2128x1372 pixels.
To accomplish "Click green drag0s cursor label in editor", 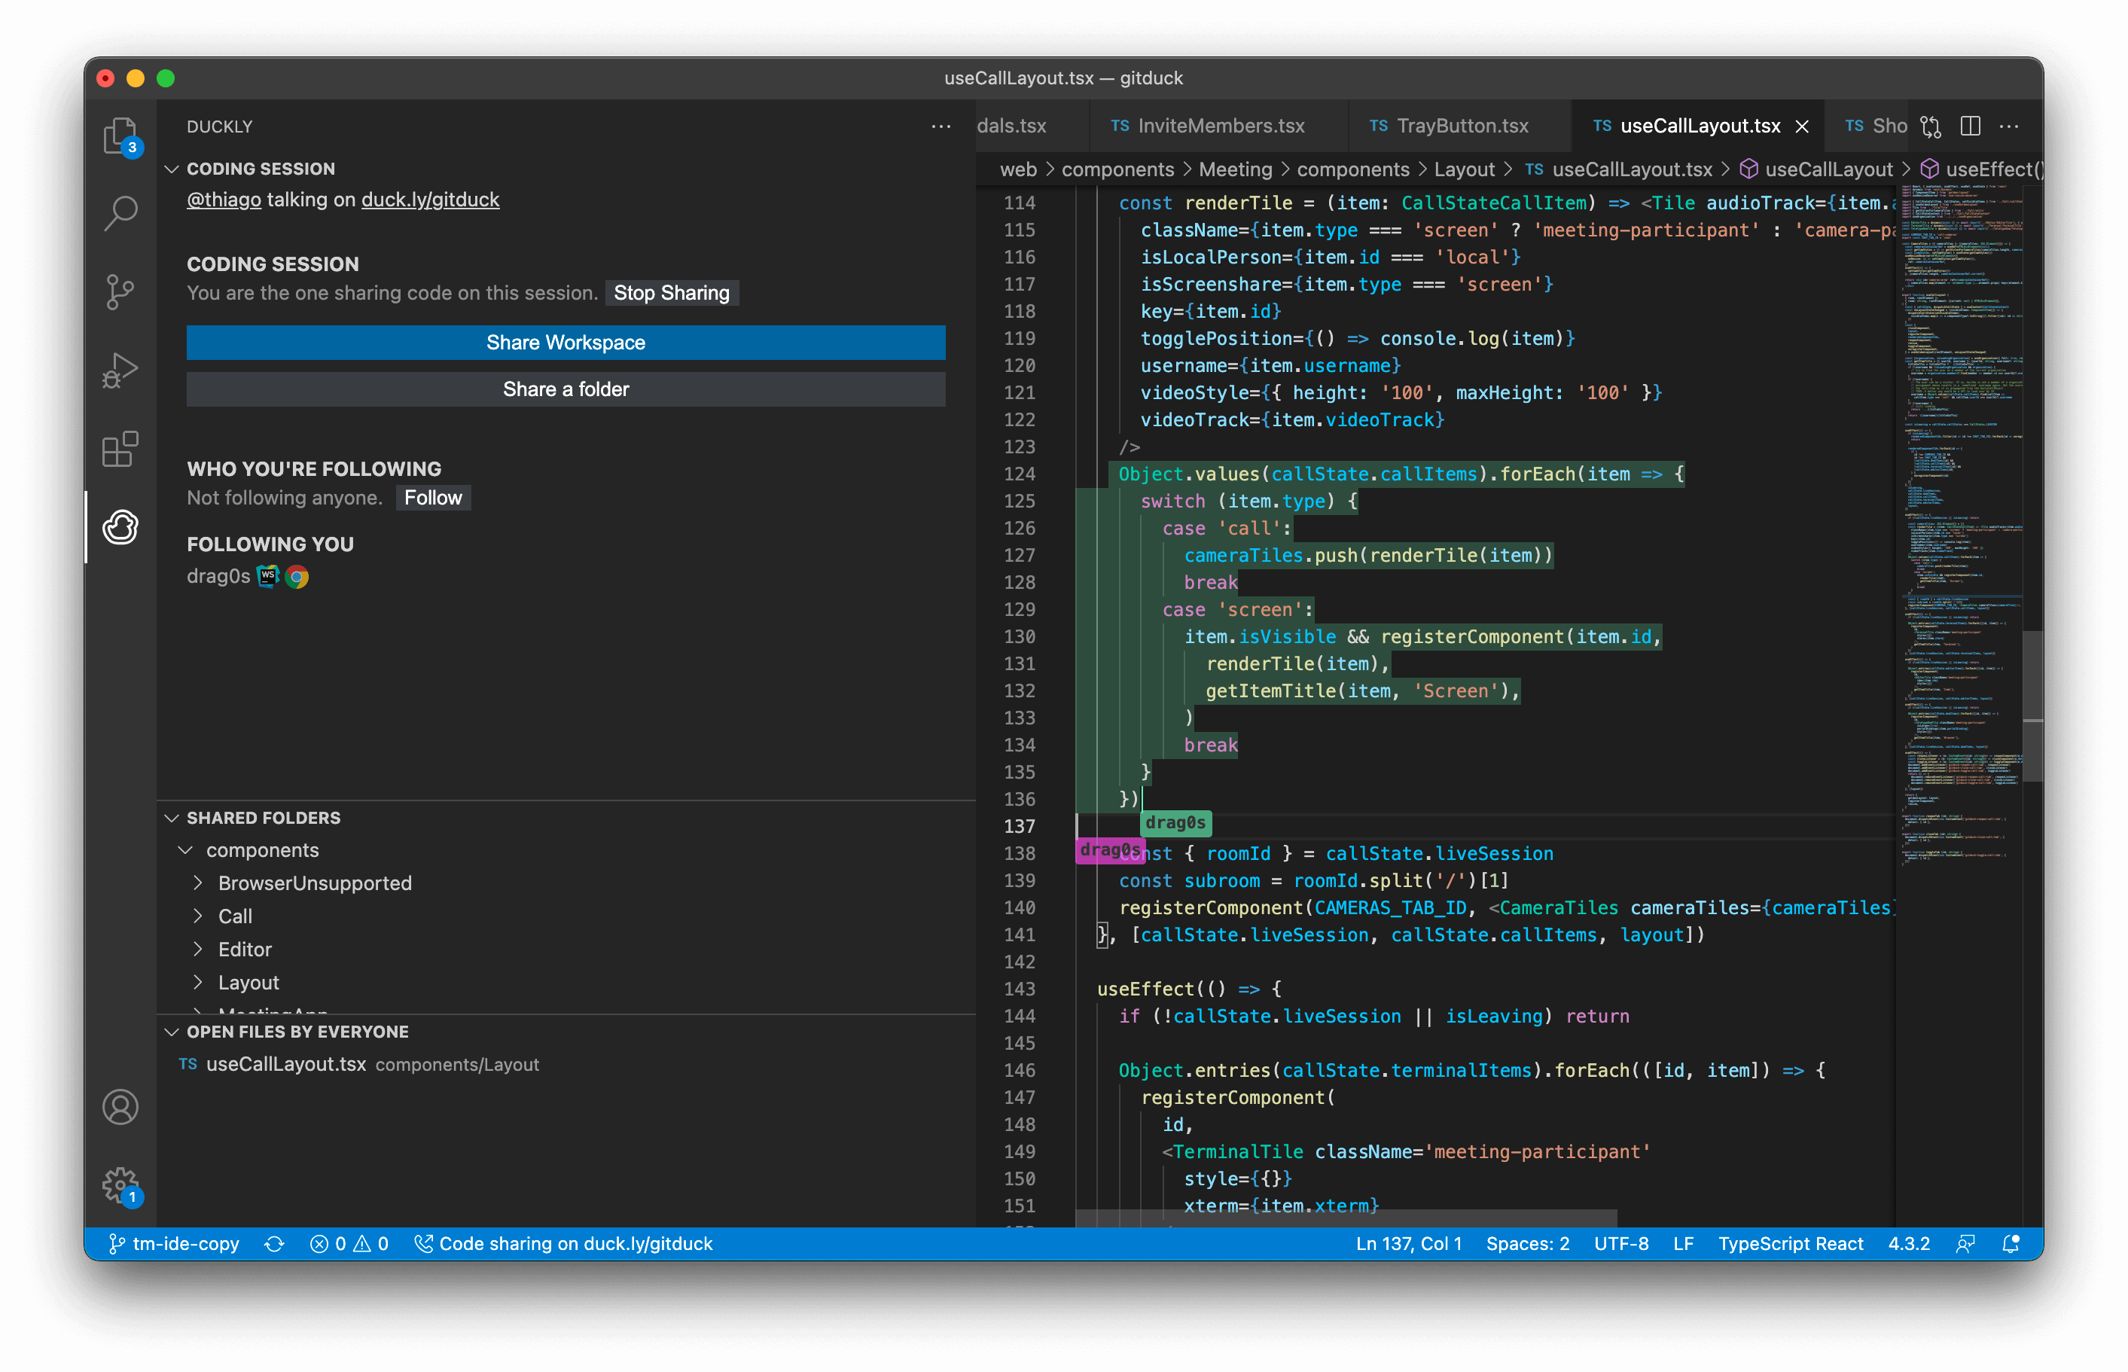I will click(1175, 822).
